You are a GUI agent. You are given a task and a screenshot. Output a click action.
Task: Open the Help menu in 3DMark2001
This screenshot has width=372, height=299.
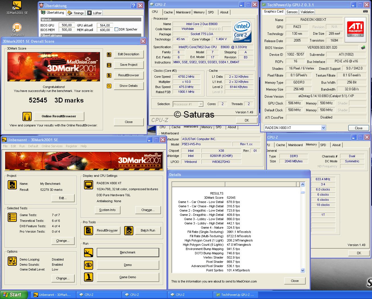pos(83,146)
